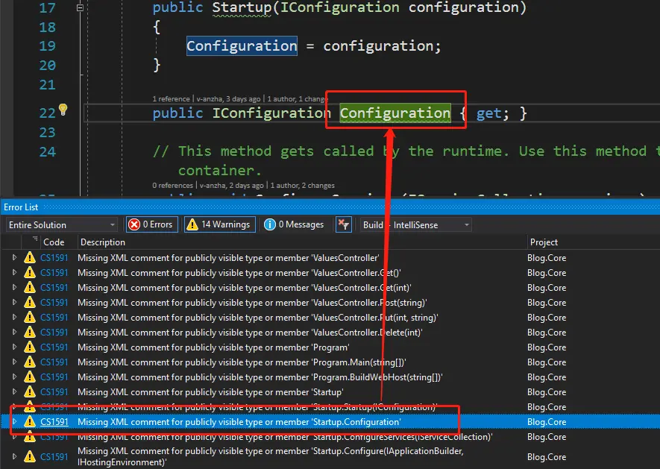This screenshot has width=660, height=469.
Task: Expand the 'ValuesController.Get()' warning row
Action: tap(14, 272)
